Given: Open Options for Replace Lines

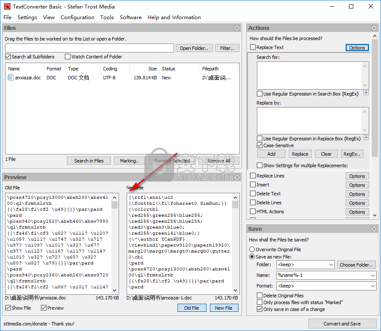Looking at the screenshot, I should (x=357, y=176).
